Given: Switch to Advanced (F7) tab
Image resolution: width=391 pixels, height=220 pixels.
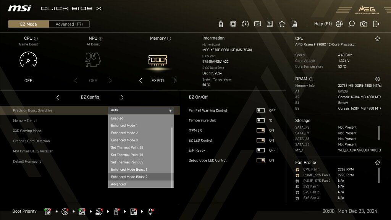Looking at the screenshot, I should (69, 24).
